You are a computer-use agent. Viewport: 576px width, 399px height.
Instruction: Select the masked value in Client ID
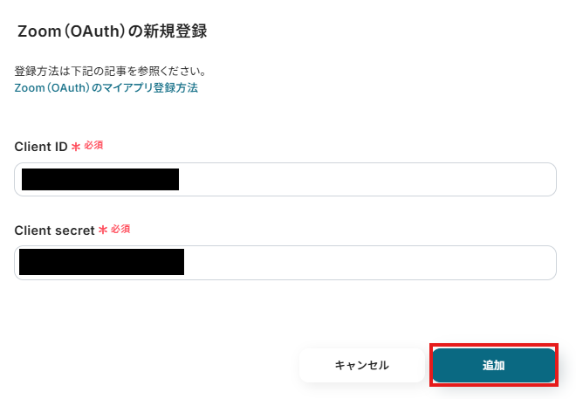(100, 180)
